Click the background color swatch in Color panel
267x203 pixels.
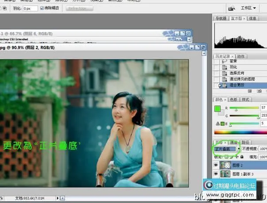(222, 113)
